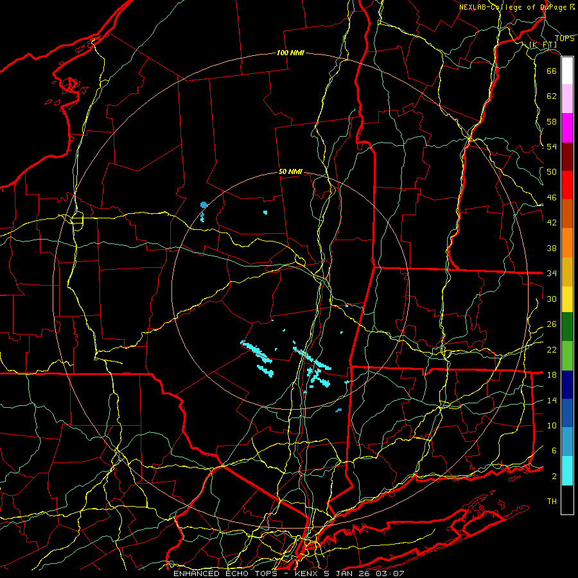578x578 pixels.
Task: Click the legend value '54'
Action: (552, 146)
